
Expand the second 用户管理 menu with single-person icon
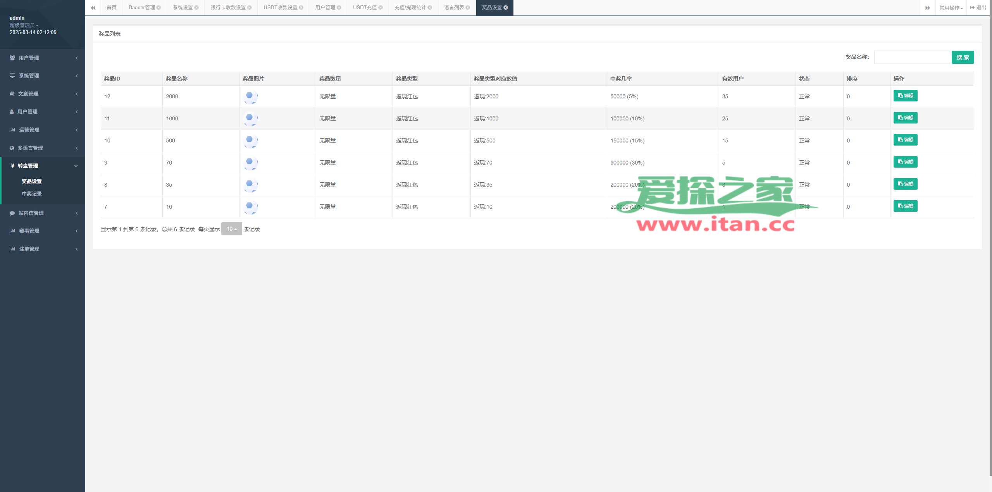[x=43, y=111]
